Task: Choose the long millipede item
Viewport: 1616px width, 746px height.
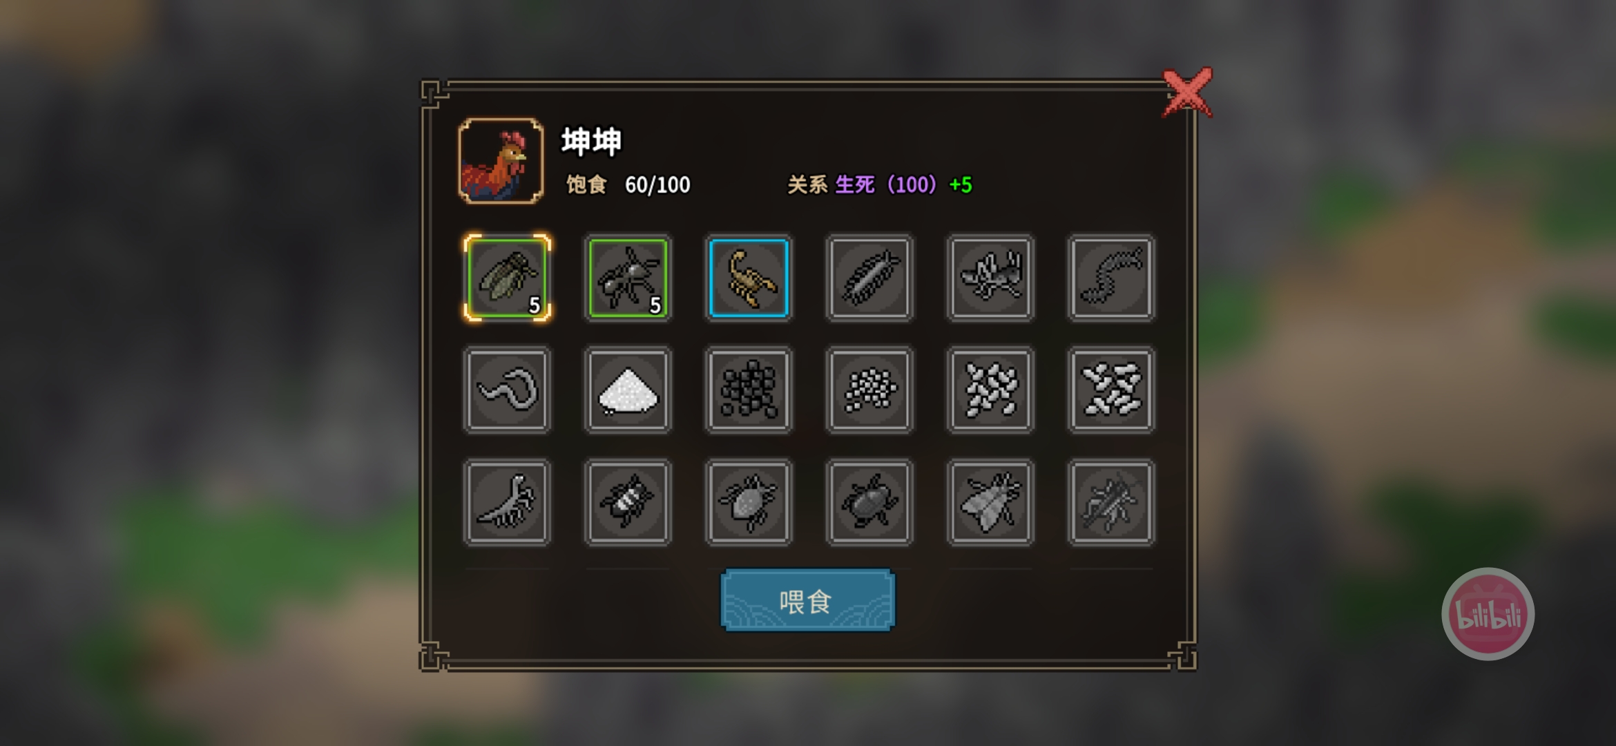Action: tap(1110, 278)
